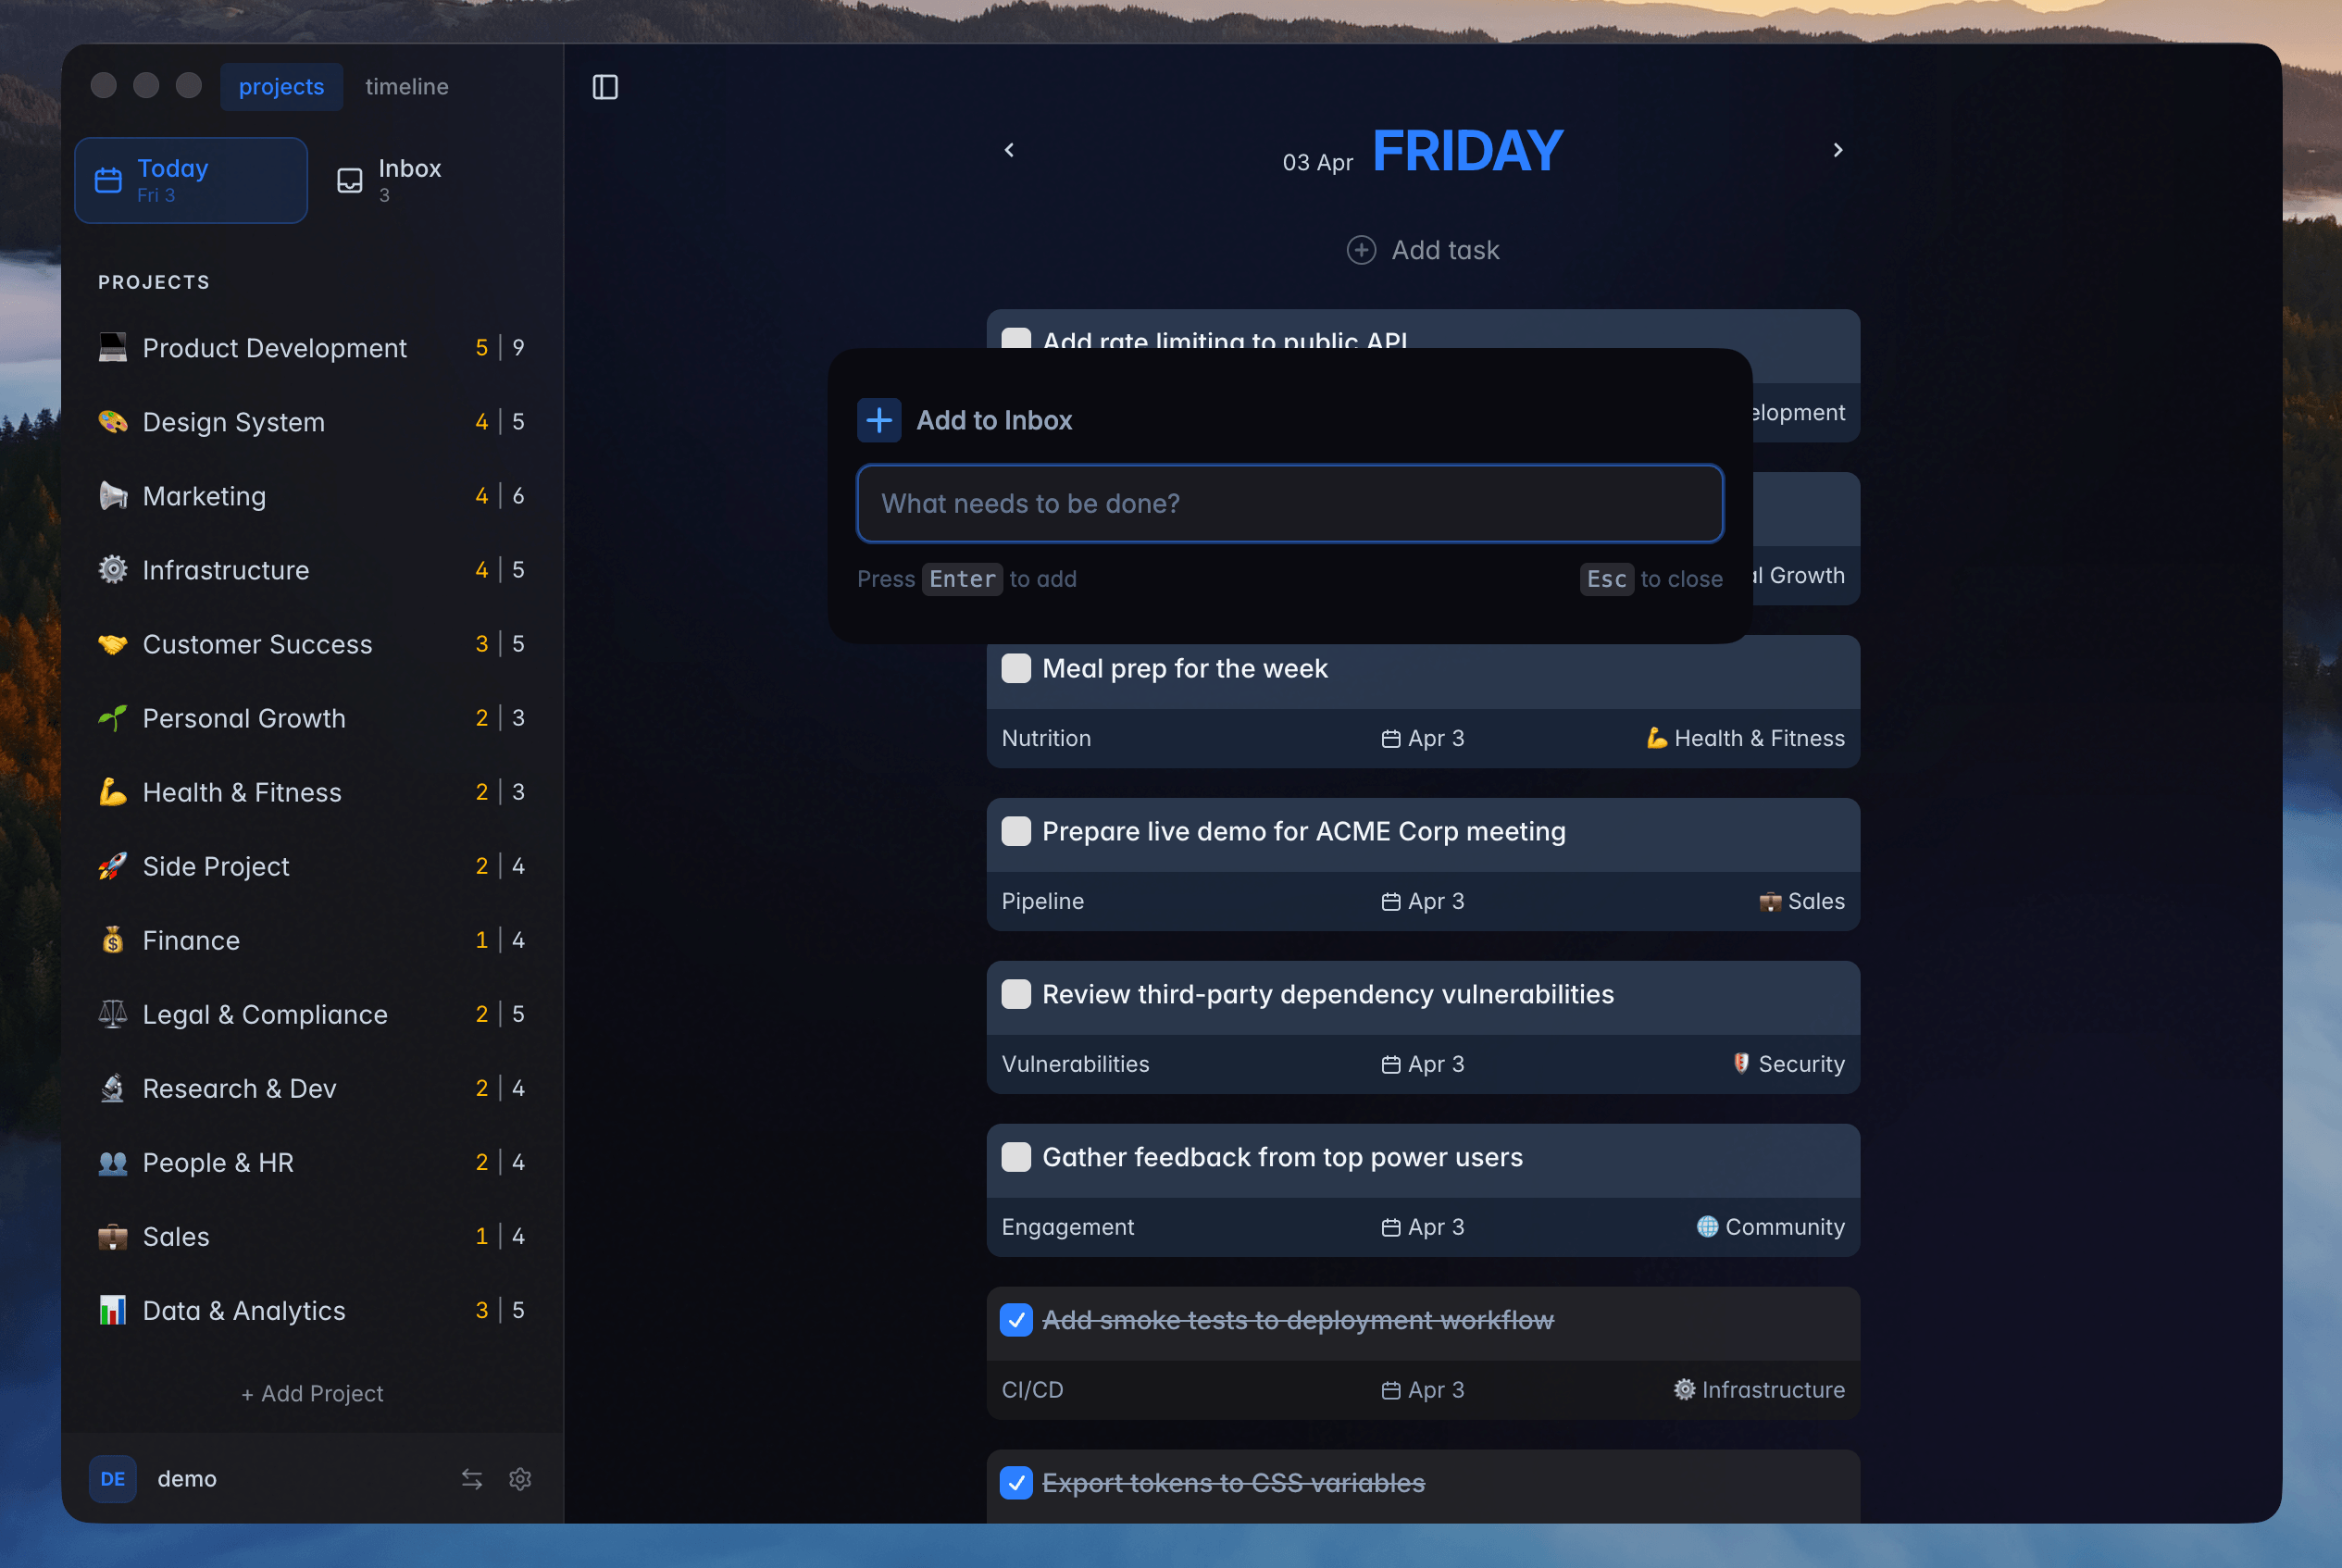Select the Infrastructure gear project icon
The width and height of the screenshot is (2342, 1568).
113,570
